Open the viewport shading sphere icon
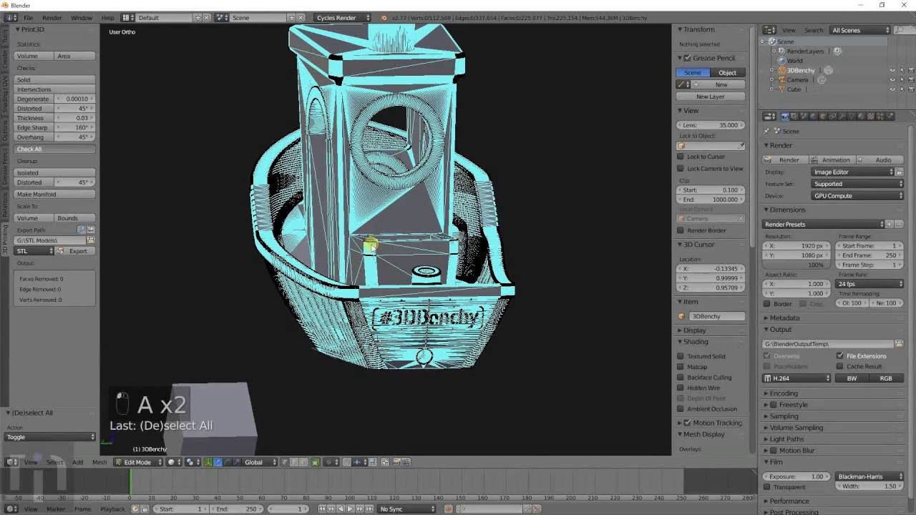Image resolution: width=916 pixels, height=515 pixels. [x=174, y=462]
